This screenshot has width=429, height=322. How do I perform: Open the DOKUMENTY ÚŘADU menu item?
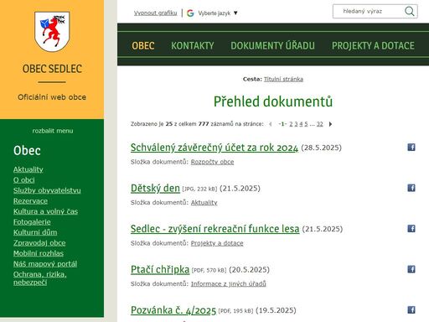click(272, 45)
